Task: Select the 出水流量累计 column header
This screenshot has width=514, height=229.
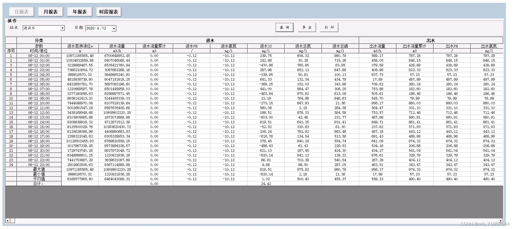Action: point(415,46)
